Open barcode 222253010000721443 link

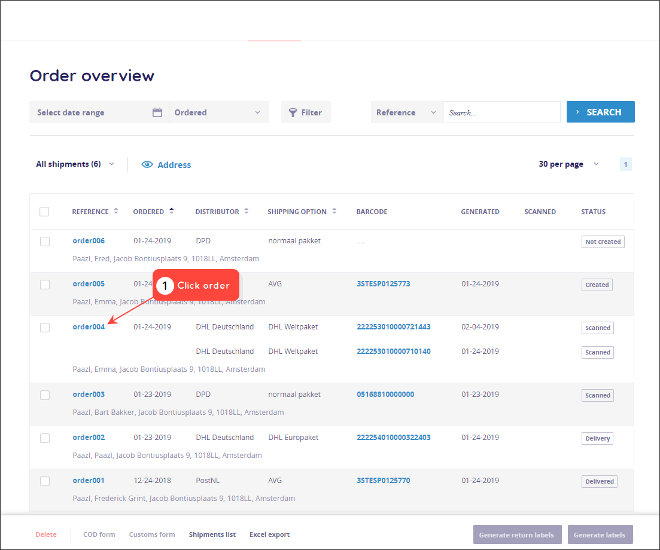(x=394, y=327)
